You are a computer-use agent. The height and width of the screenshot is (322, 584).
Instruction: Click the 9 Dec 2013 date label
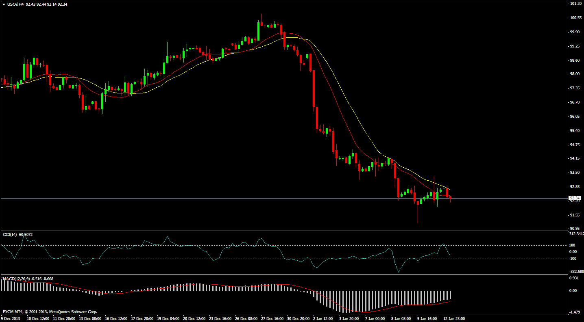[x=11, y=319]
